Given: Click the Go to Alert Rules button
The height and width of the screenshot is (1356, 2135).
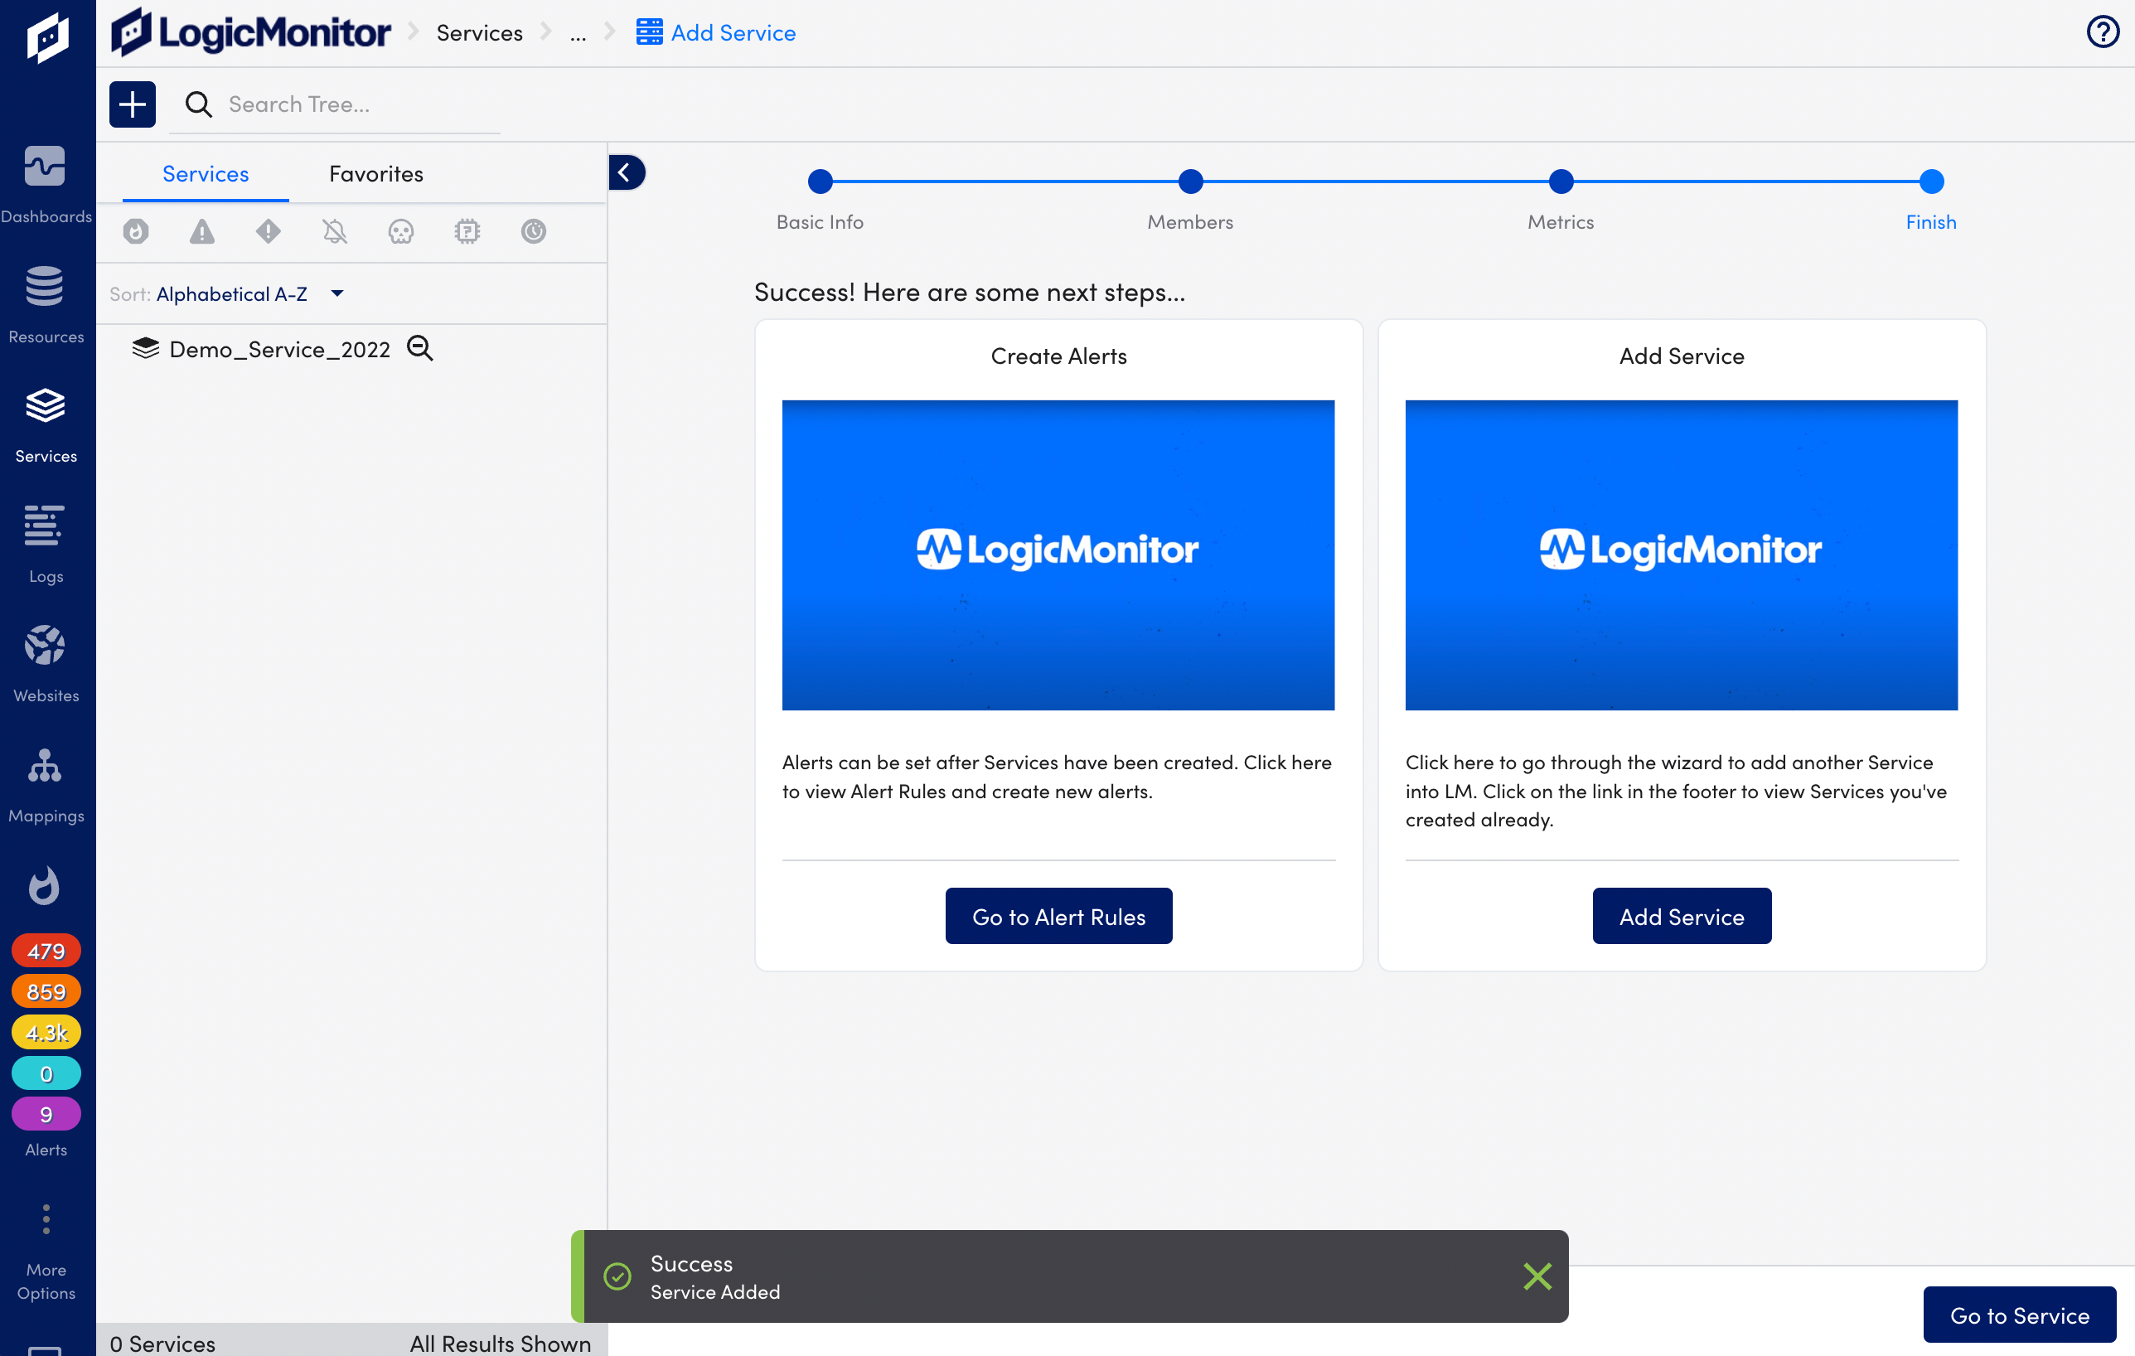Looking at the screenshot, I should 1058,917.
